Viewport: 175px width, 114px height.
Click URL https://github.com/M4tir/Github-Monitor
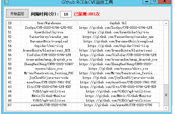click(118, 96)
